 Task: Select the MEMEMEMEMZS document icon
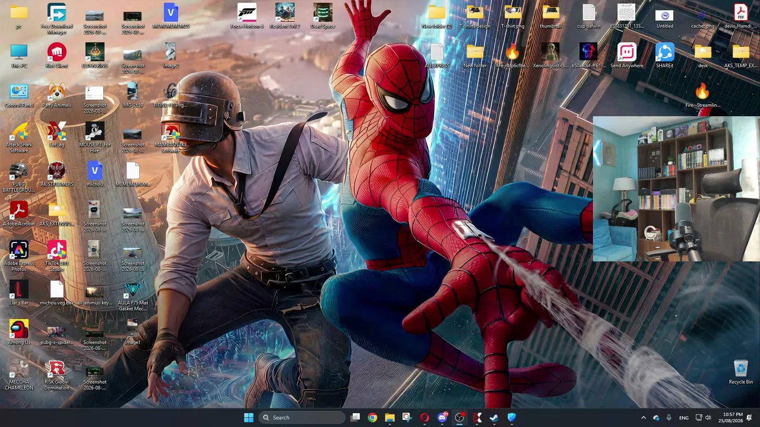point(170,17)
